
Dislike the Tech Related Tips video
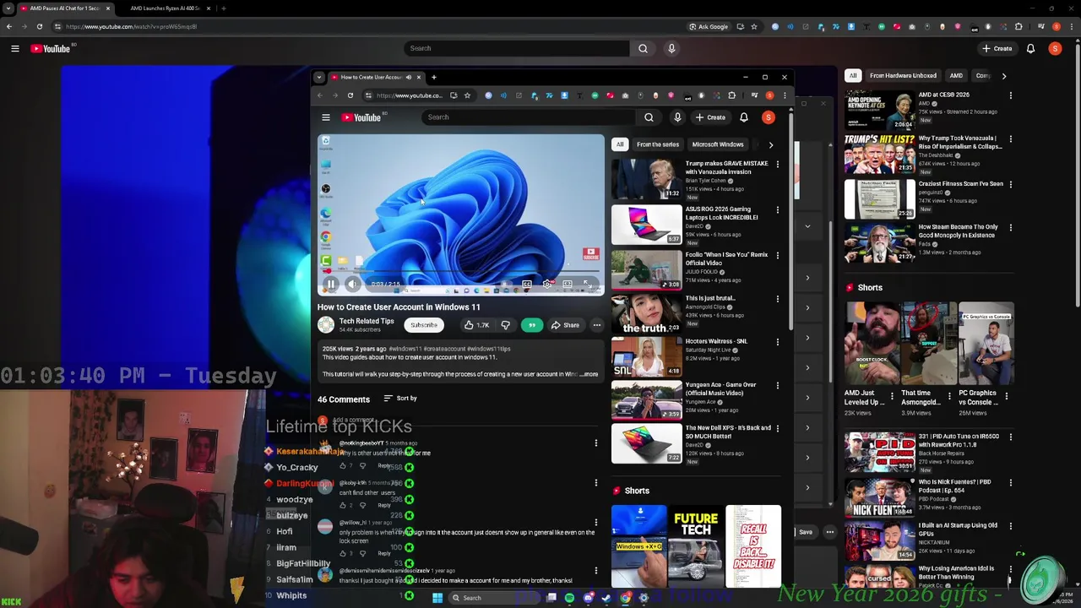click(x=505, y=325)
